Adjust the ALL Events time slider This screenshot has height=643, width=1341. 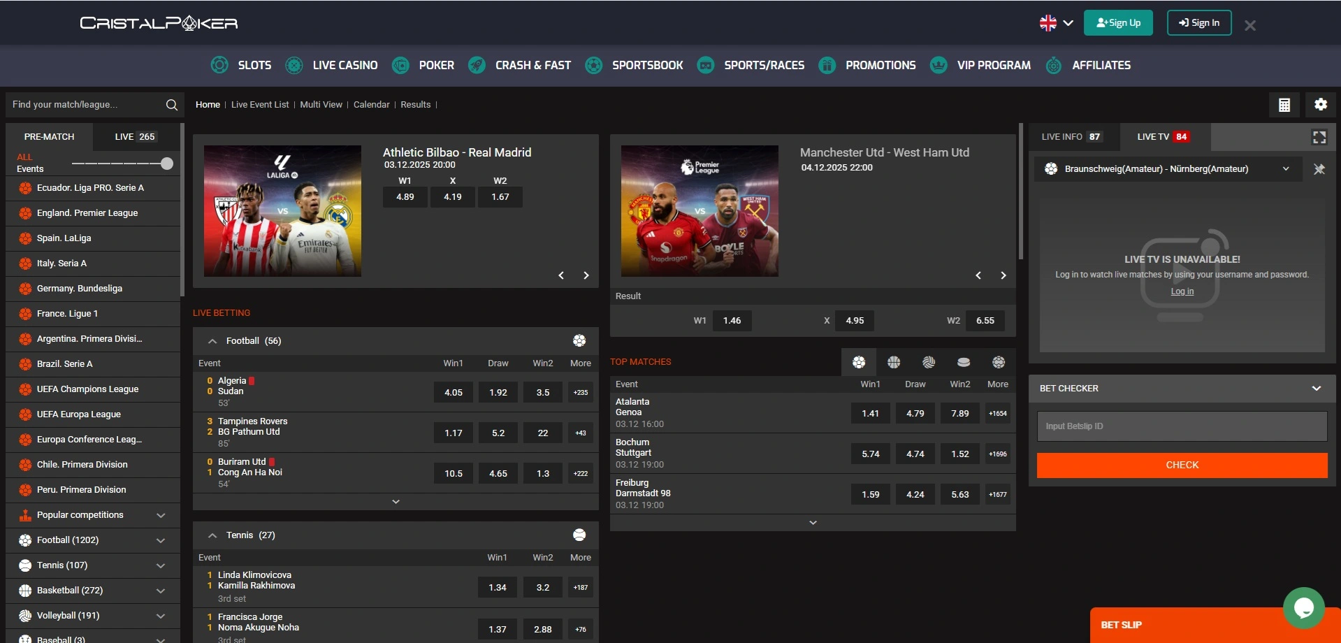[166, 164]
